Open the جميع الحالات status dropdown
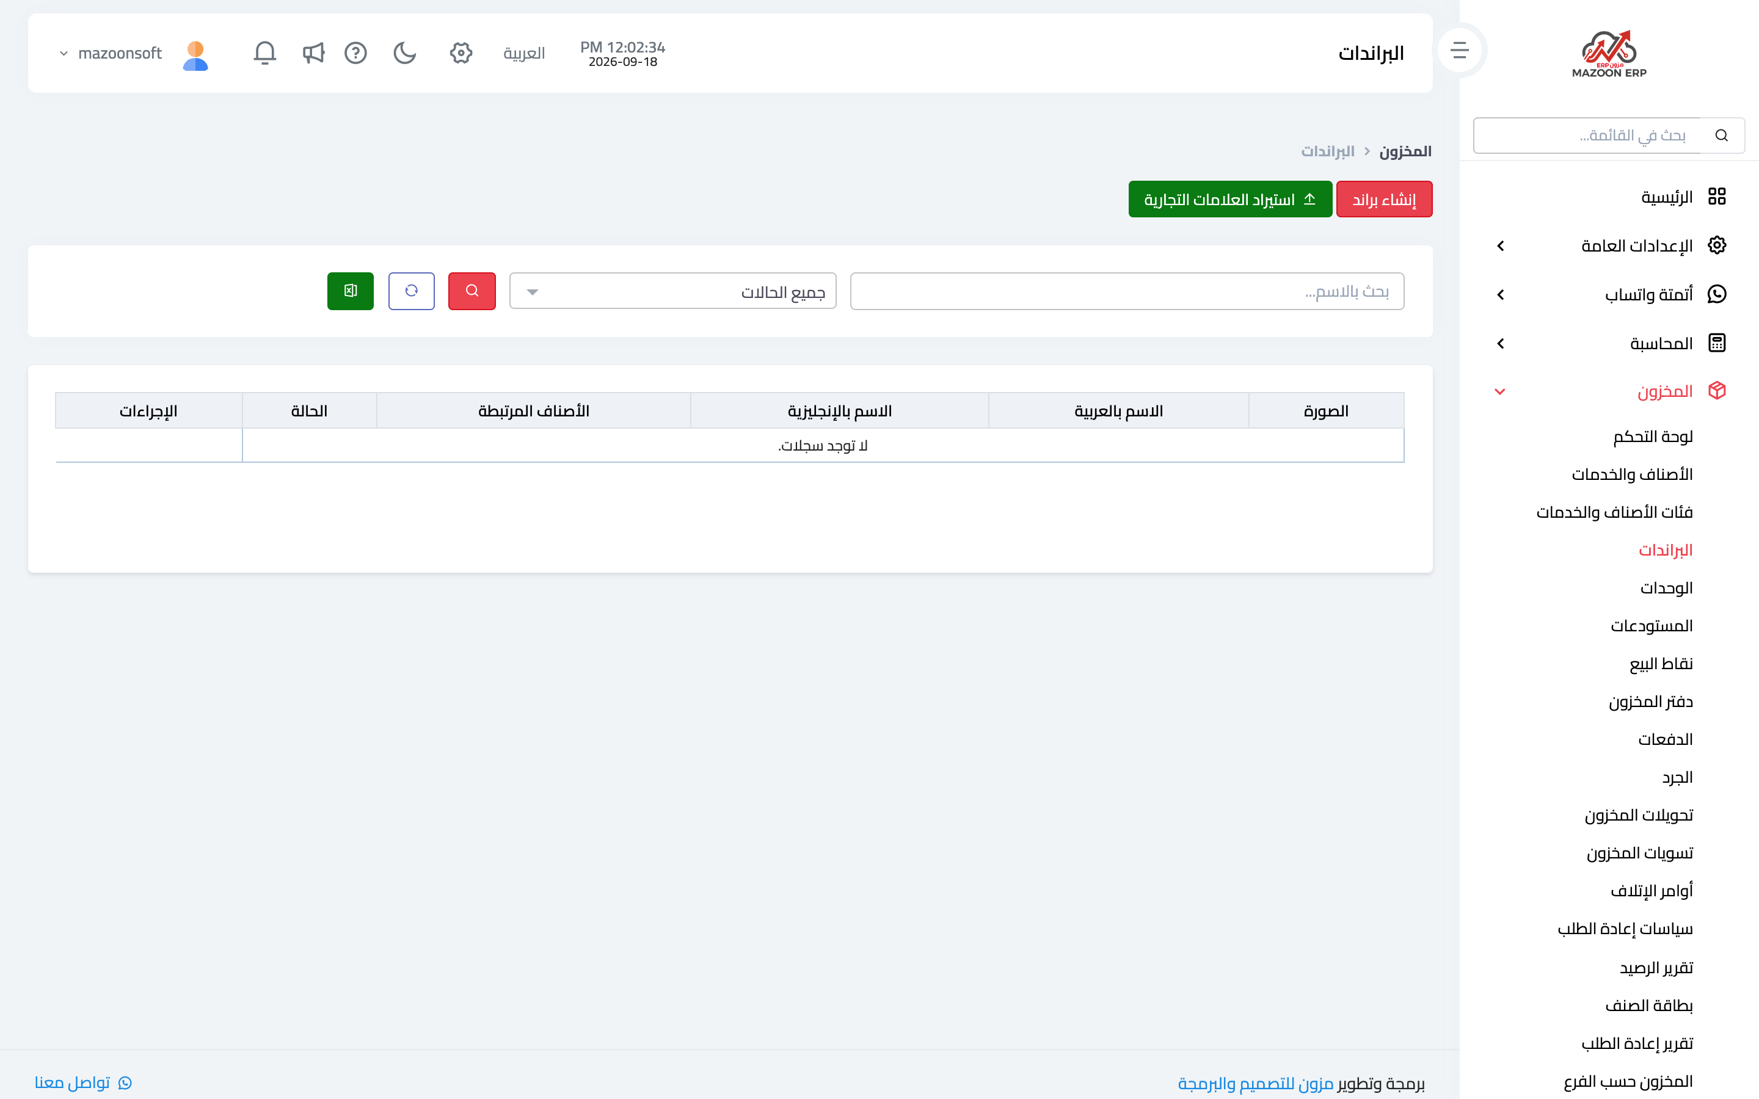Viewport: 1759px width, 1099px height. click(672, 291)
